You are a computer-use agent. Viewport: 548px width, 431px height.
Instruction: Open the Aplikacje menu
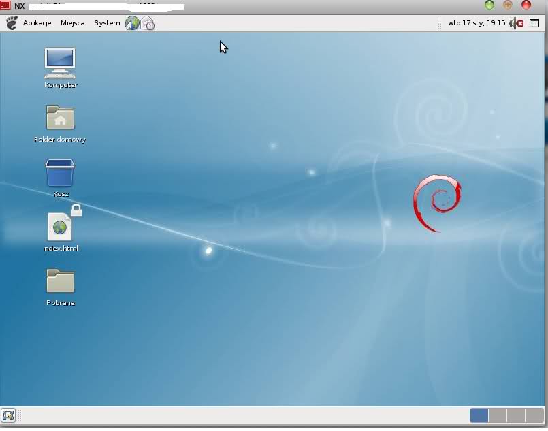coord(37,23)
